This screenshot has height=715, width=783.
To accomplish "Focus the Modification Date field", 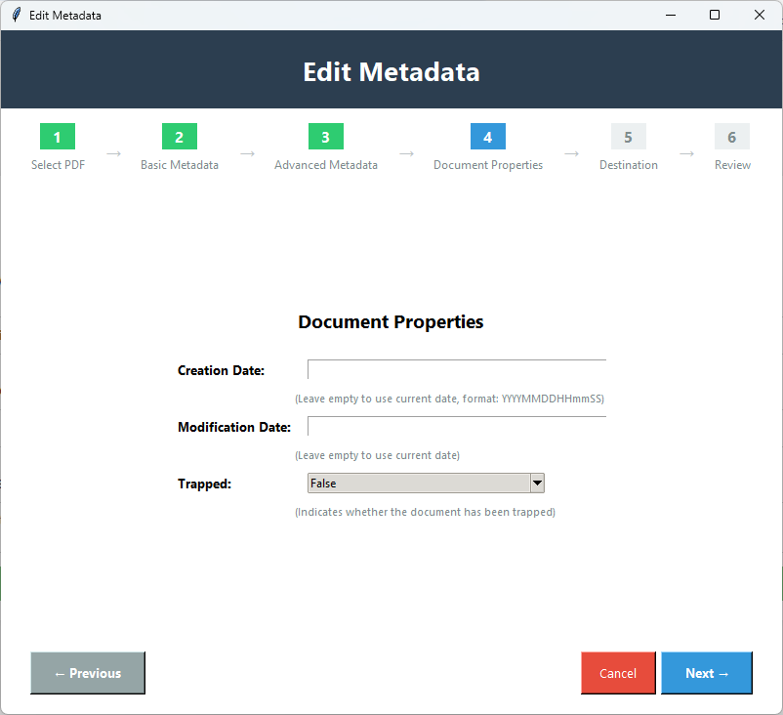I will 455,426.
